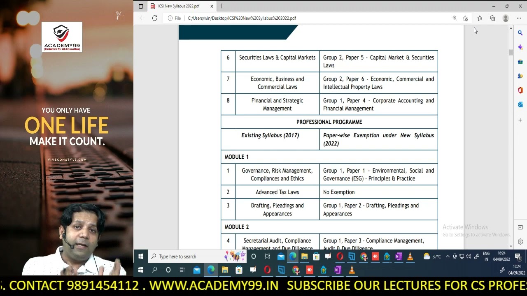Open the volume speaker tray icon
Image resolution: width=527 pixels, height=296 pixels.
[x=469, y=257]
